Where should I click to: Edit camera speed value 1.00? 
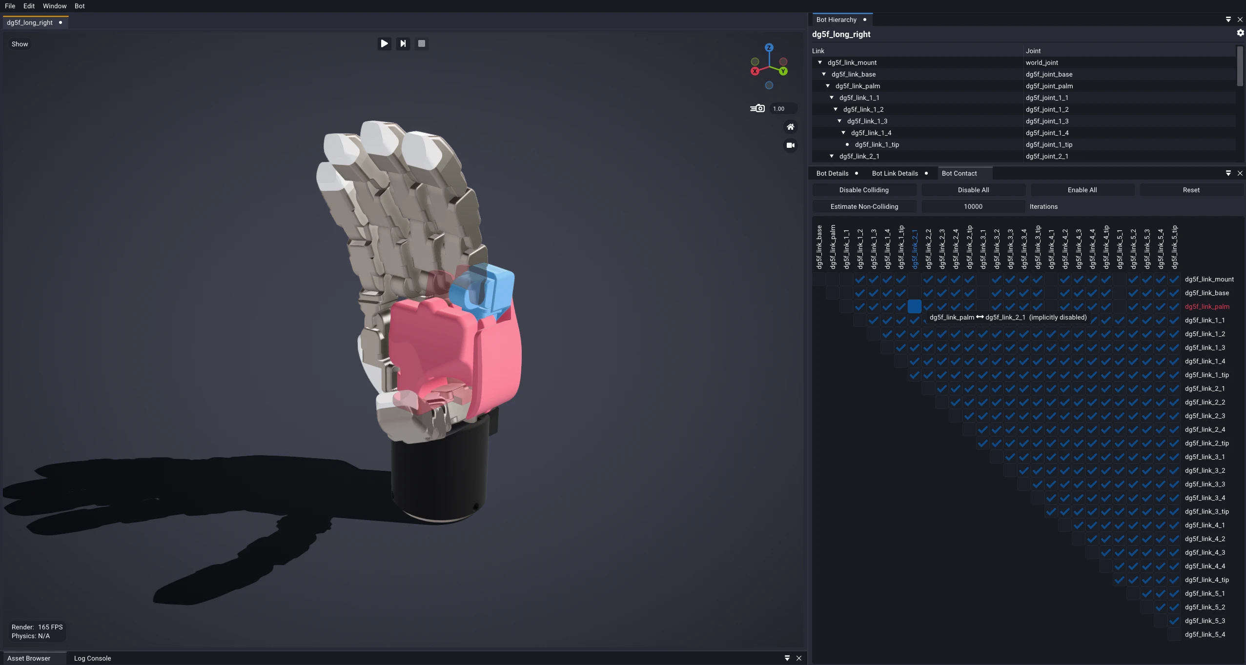point(783,108)
